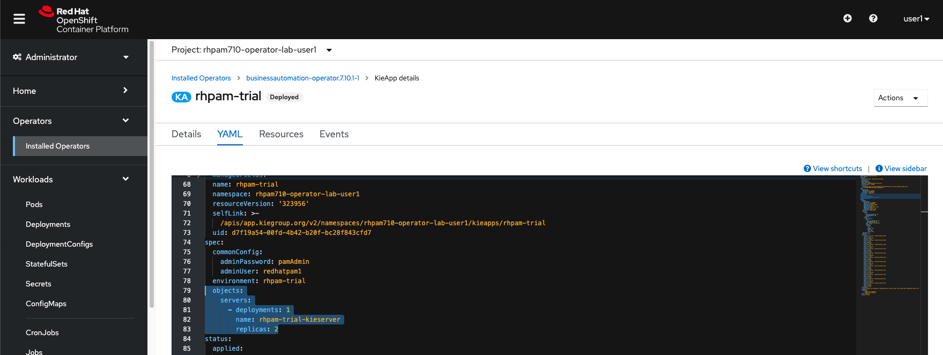Click the spec key on line 74

coord(213,242)
